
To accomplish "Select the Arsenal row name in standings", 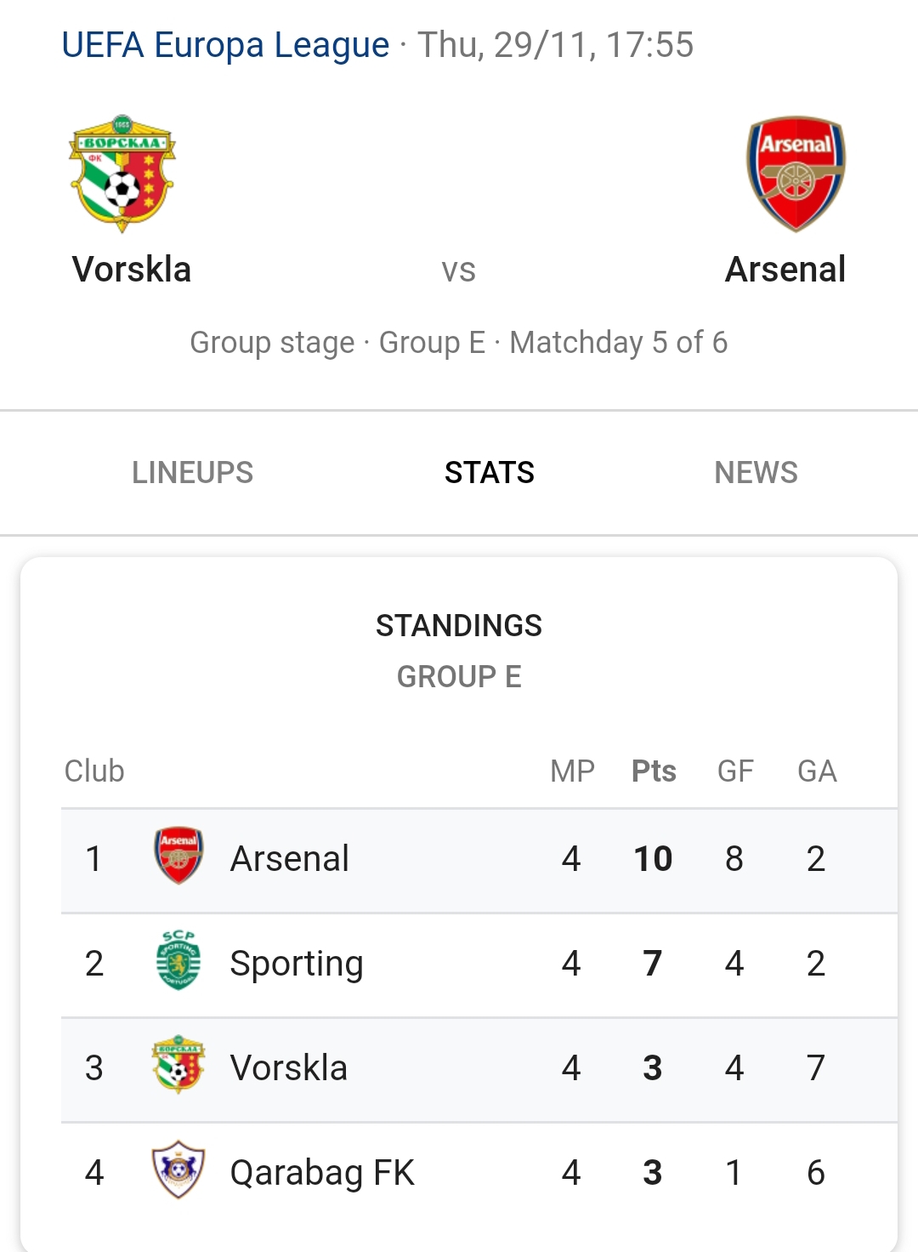I will tap(289, 859).
